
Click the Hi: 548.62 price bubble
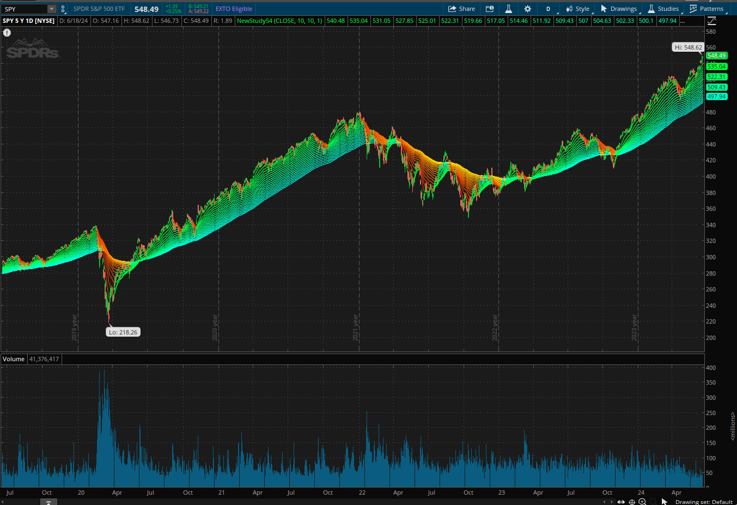tap(688, 47)
